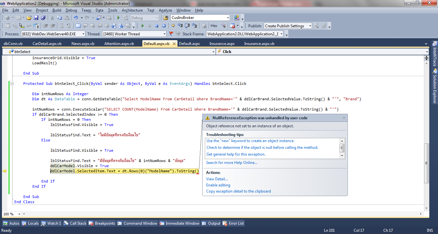Open the Click method name dropdown
Screen dimensions: 438x234
pyautogui.click(x=427, y=51)
